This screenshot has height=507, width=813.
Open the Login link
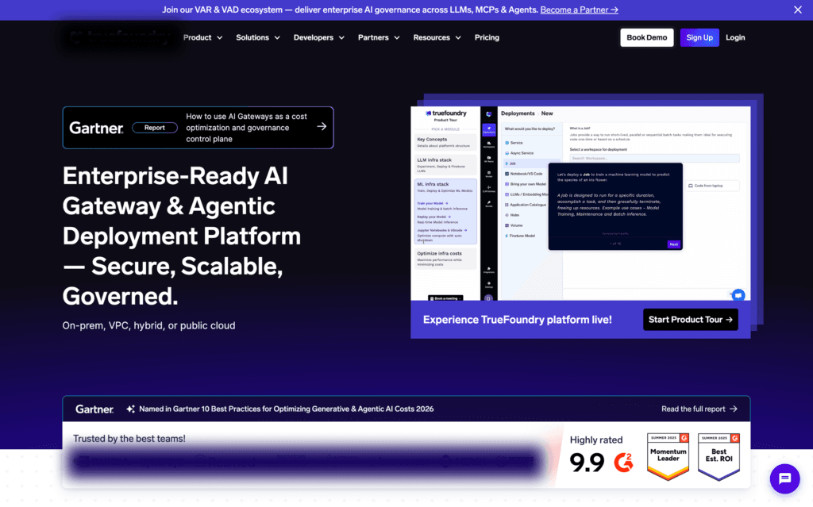(x=735, y=37)
